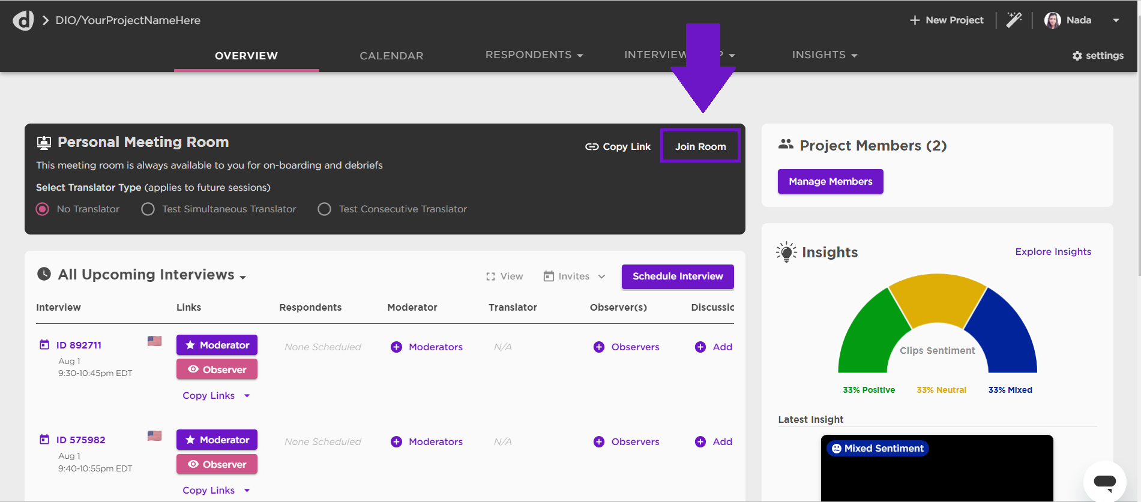Click plus icon next to Add for ID 575982
1141x502 pixels.
tap(700, 442)
